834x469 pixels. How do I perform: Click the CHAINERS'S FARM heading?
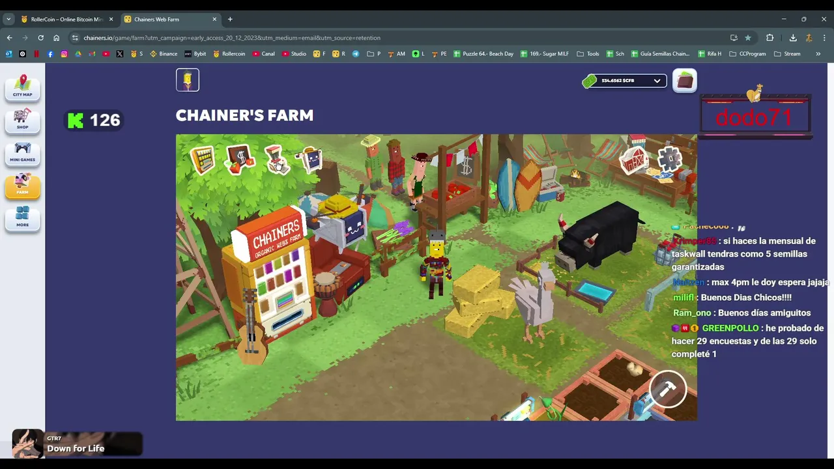244,115
